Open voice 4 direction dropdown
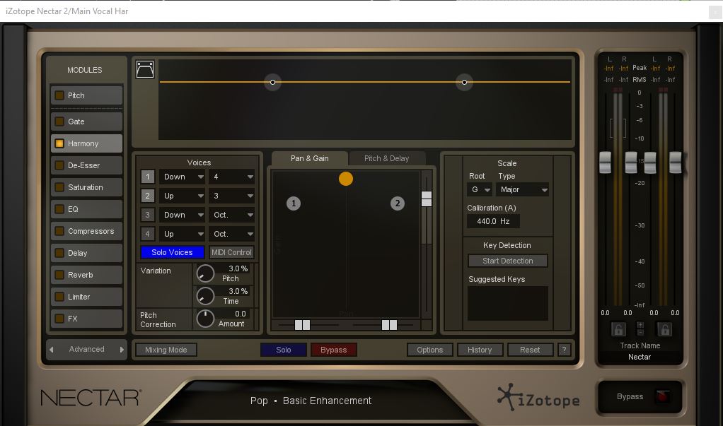723x426 pixels. (182, 234)
